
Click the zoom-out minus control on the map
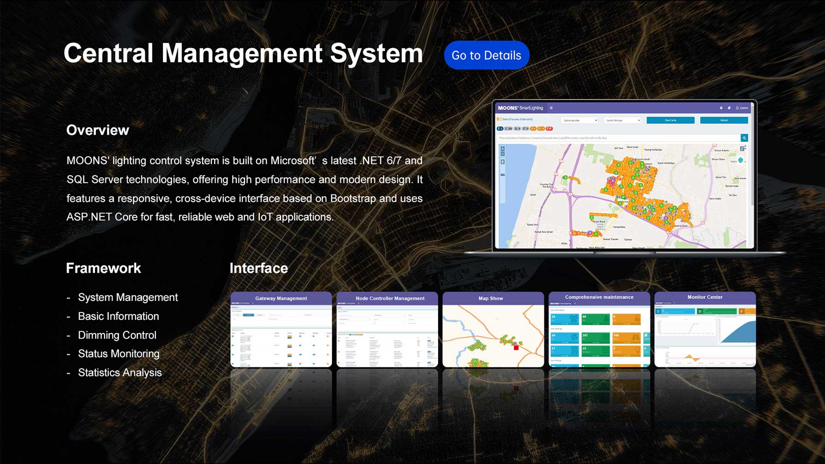pos(503,154)
